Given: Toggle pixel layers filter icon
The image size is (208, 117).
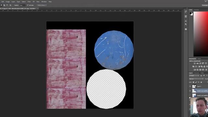Looking at the screenshot, I should [201, 76].
